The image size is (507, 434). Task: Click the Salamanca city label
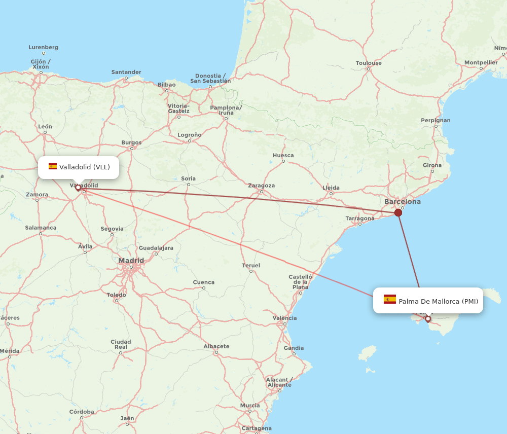(41, 228)
